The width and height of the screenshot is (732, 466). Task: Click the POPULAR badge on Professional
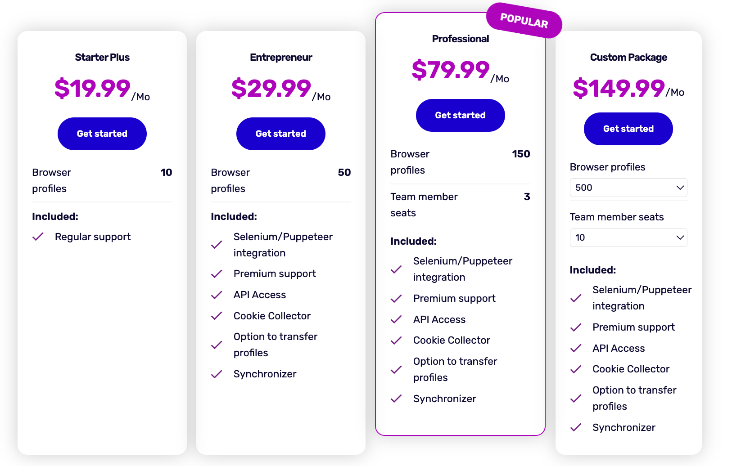coord(524,21)
